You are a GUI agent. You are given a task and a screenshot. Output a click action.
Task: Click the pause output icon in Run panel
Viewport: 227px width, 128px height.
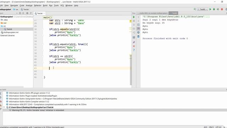point(134,25)
